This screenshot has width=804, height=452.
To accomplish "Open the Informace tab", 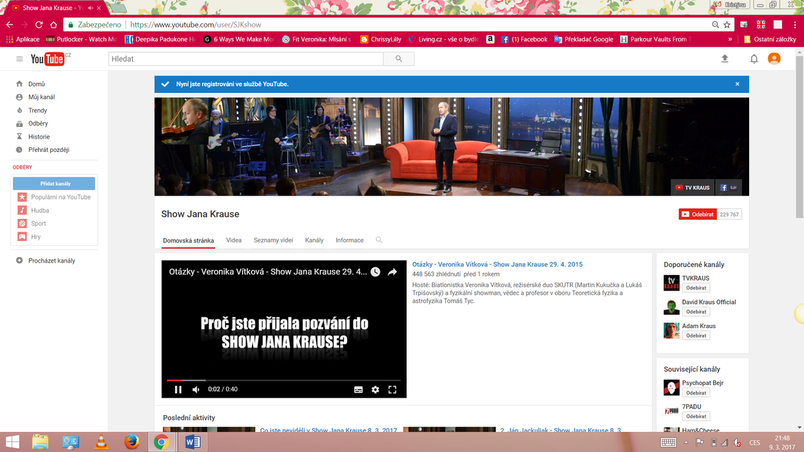I will [349, 240].
